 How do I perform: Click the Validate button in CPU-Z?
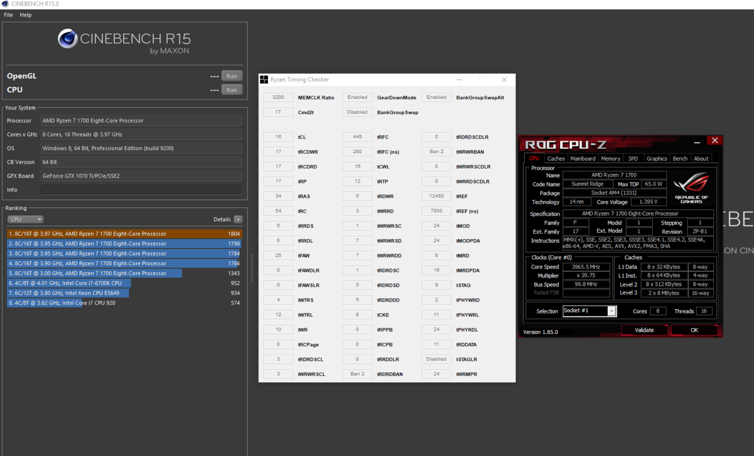644,330
